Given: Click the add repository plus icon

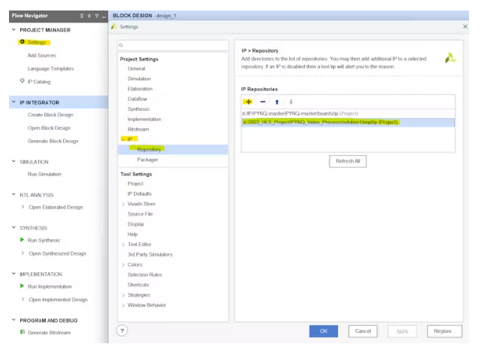Looking at the screenshot, I should pos(249,102).
